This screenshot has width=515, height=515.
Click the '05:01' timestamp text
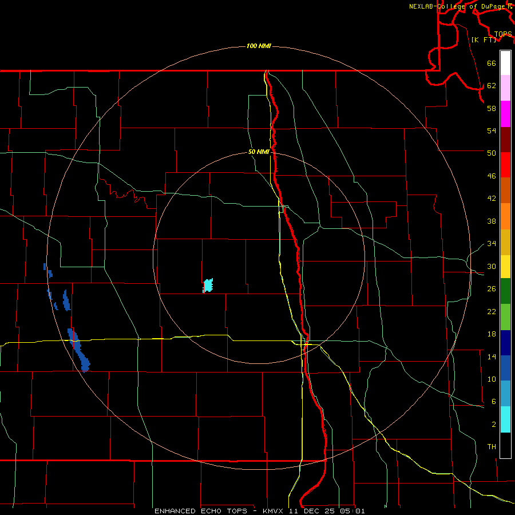pyautogui.click(x=353, y=511)
